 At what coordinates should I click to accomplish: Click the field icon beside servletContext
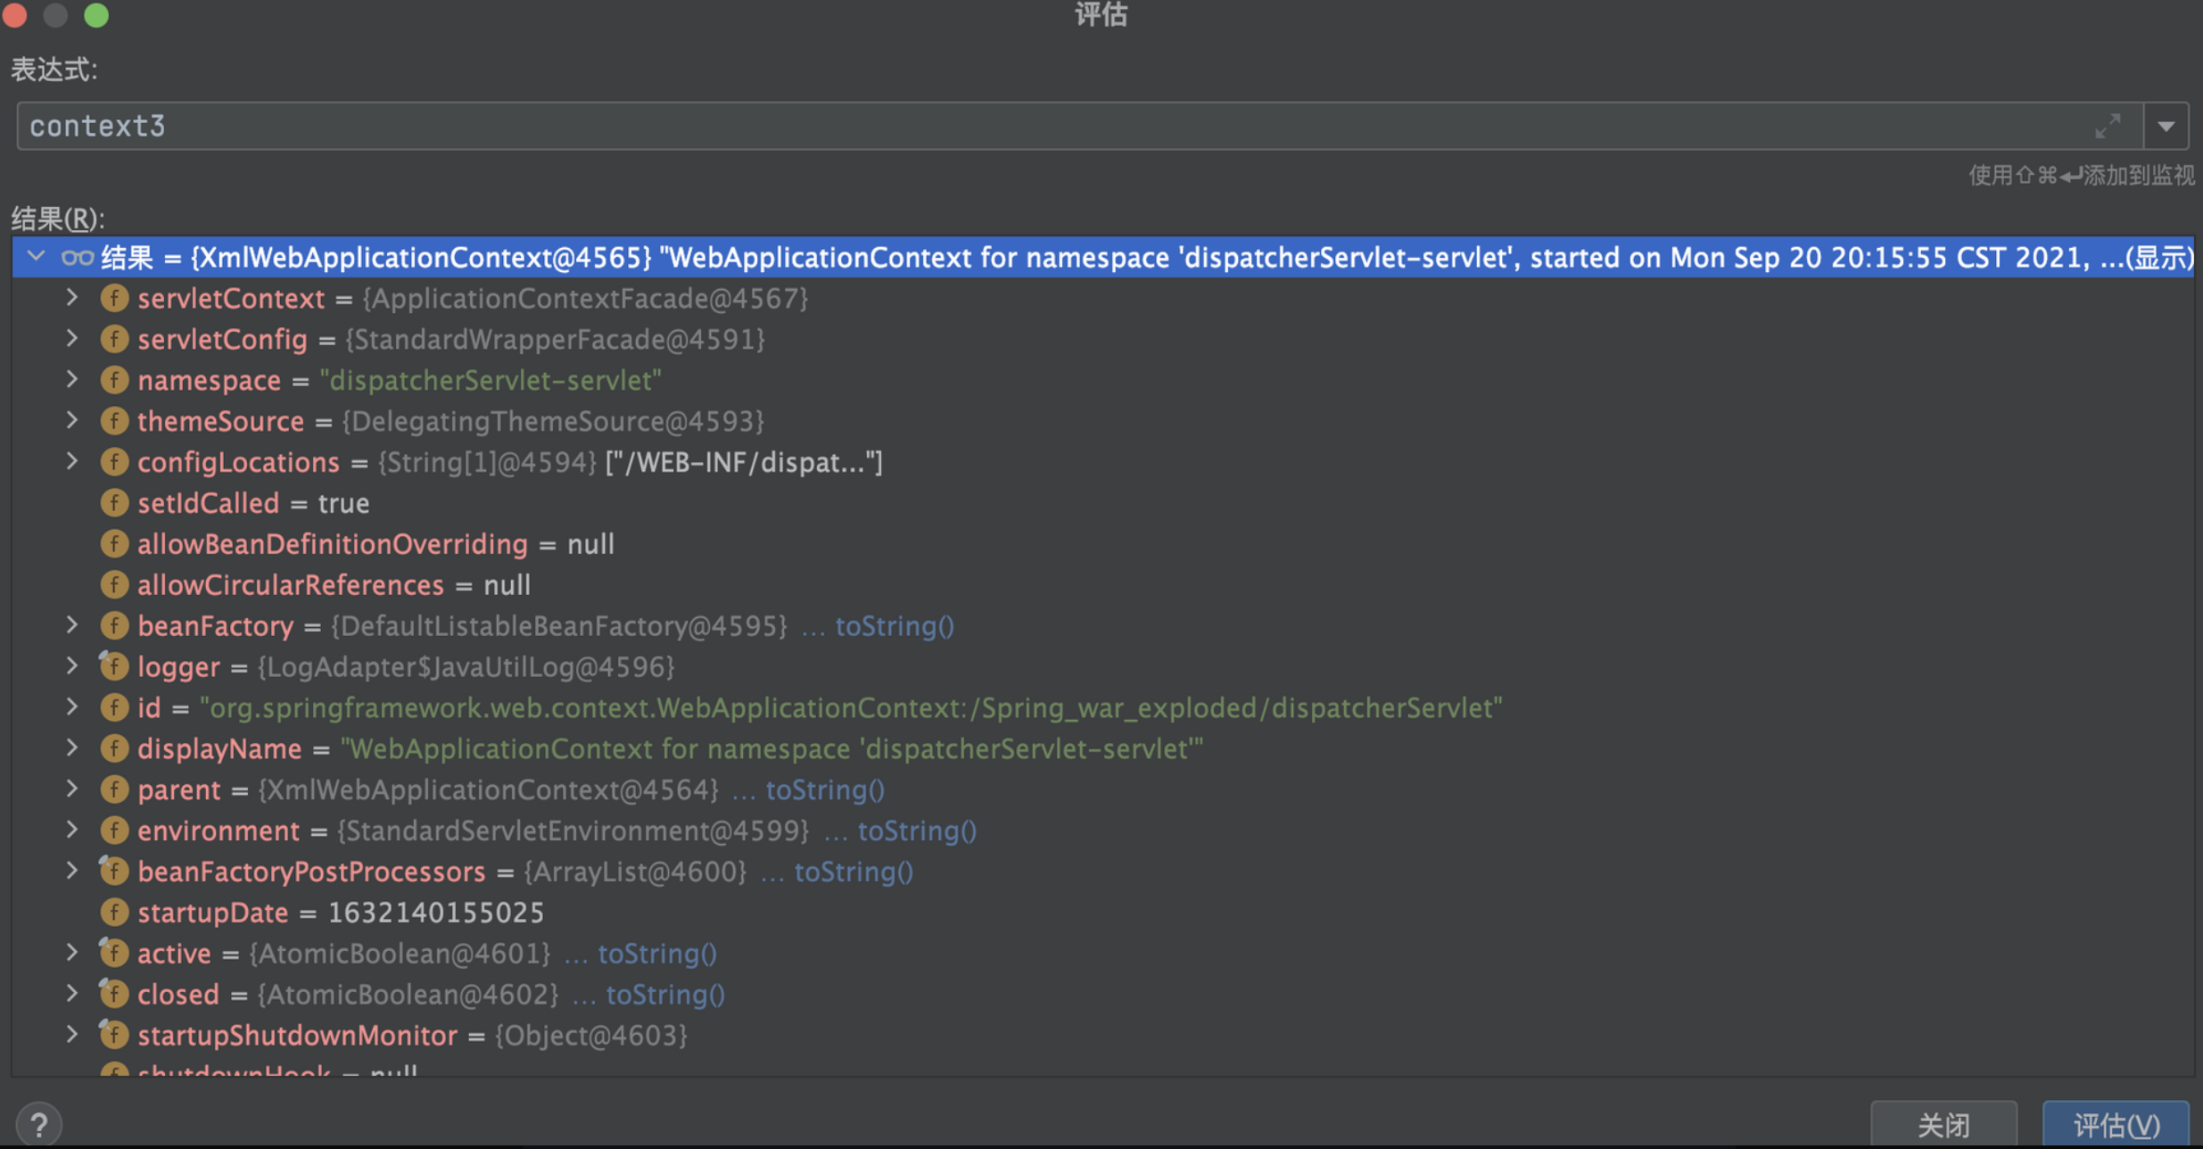[114, 298]
